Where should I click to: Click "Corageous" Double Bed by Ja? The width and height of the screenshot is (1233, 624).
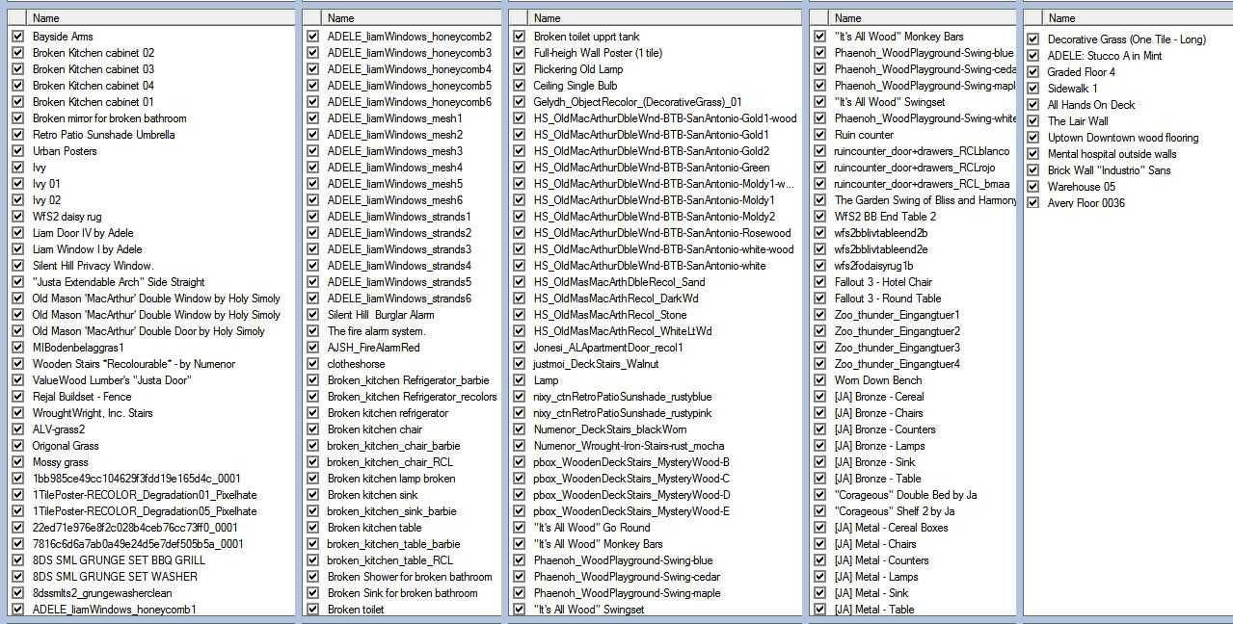pos(905,495)
